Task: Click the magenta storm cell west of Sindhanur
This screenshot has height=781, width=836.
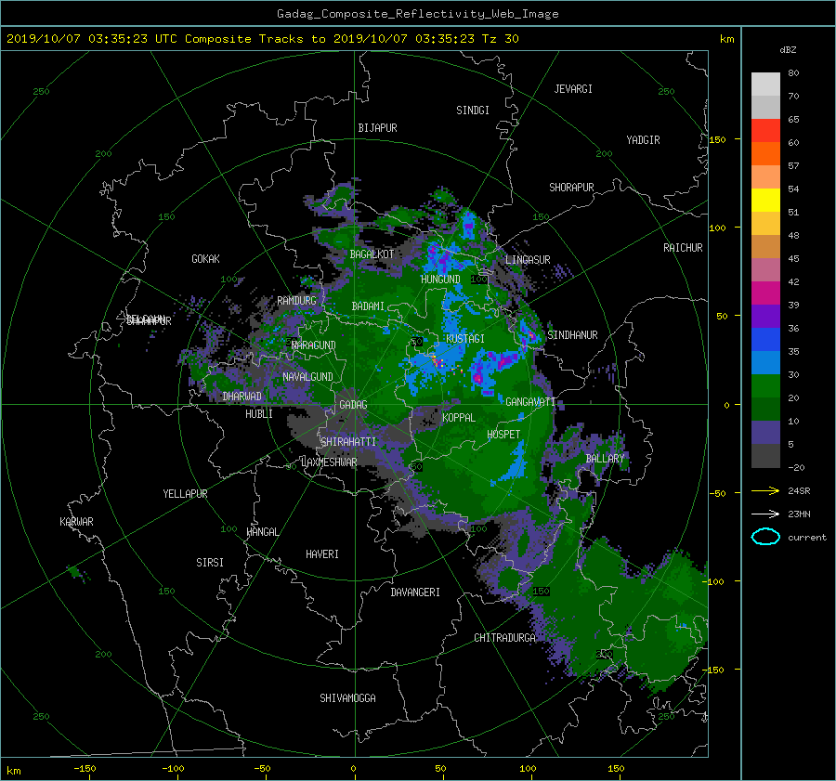Action: coord(531,335)
